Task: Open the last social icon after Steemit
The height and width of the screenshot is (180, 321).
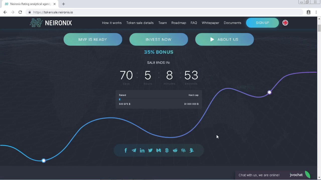Action: (x=192, y=150)
